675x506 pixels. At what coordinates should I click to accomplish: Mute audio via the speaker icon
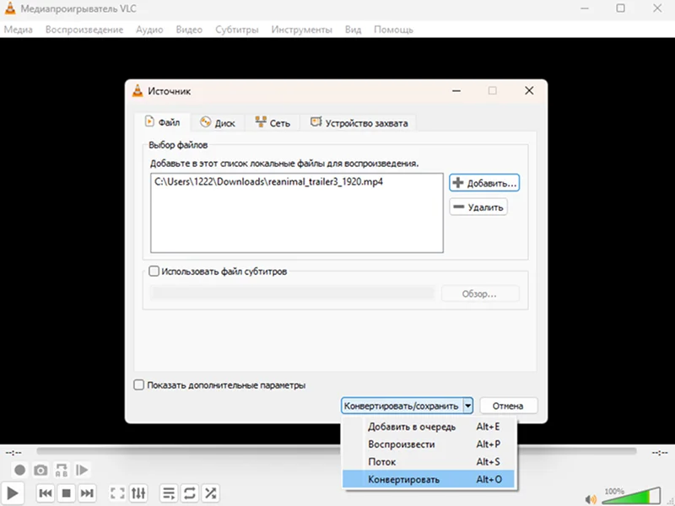[x=591, y=499]
